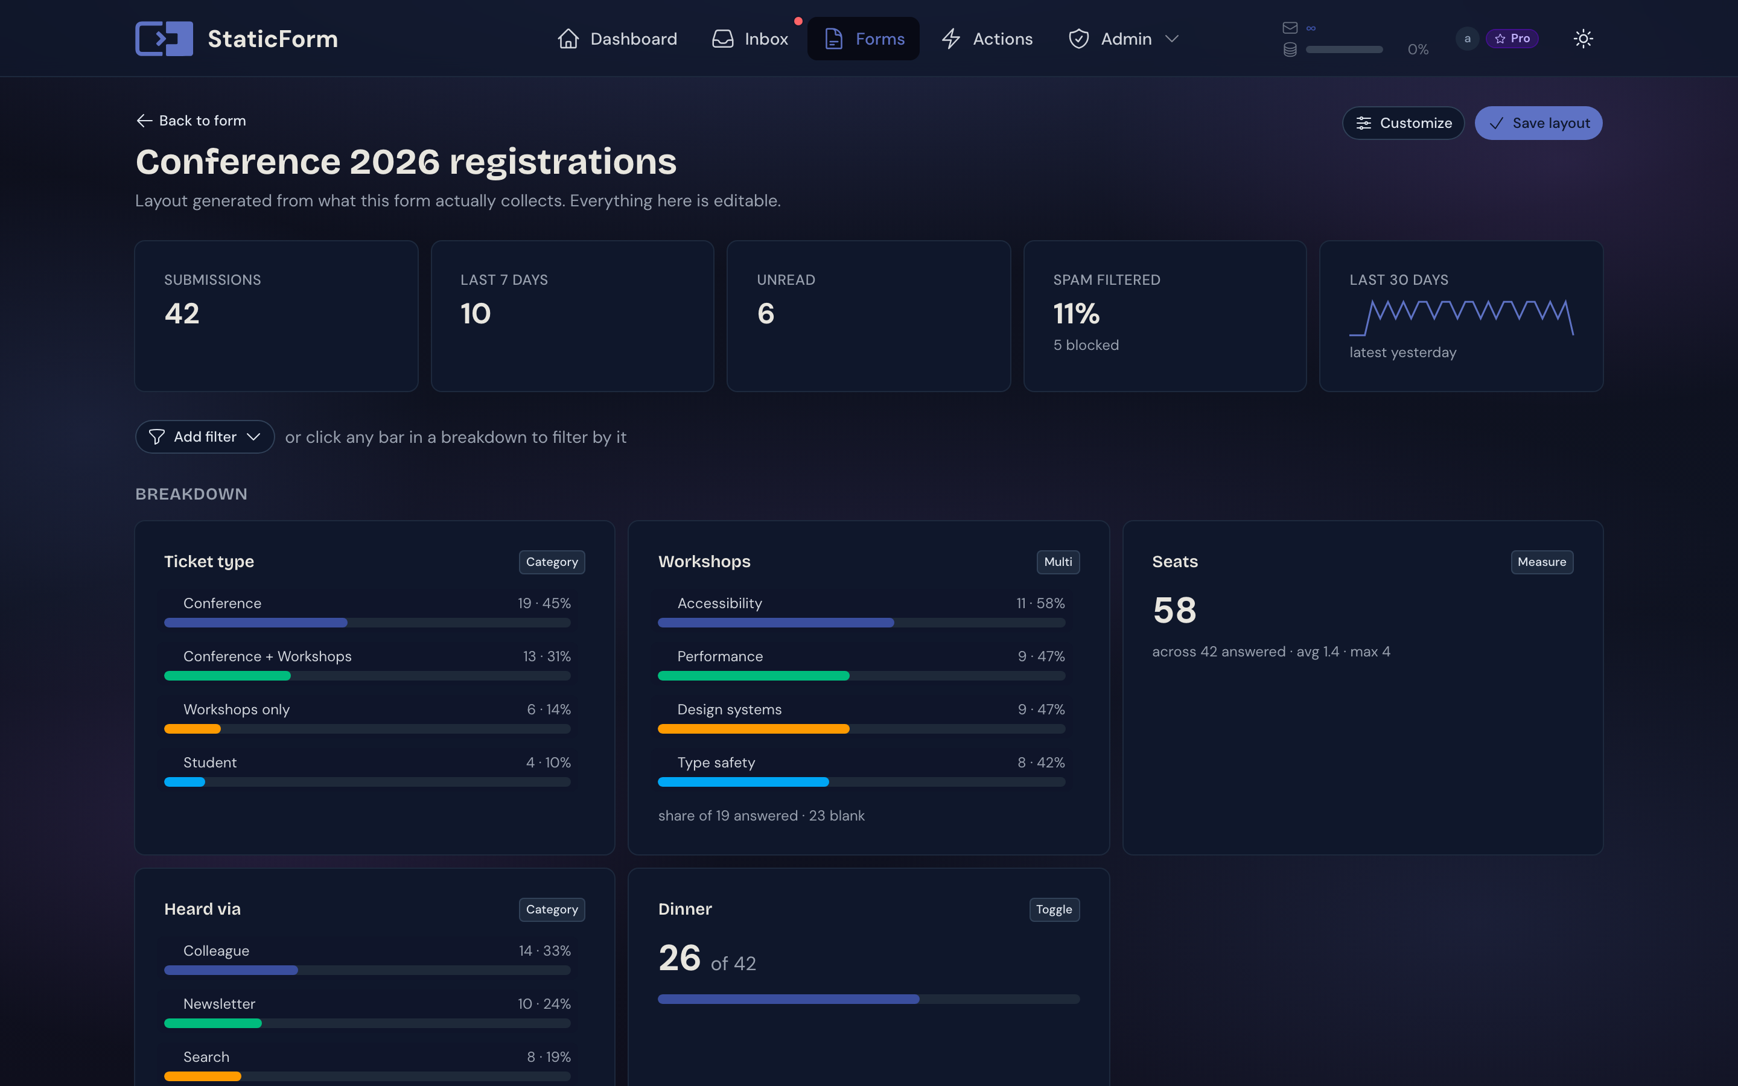Click the Seats value 58
The width and height of the screenshot is (1738, 1086).
1175,611
